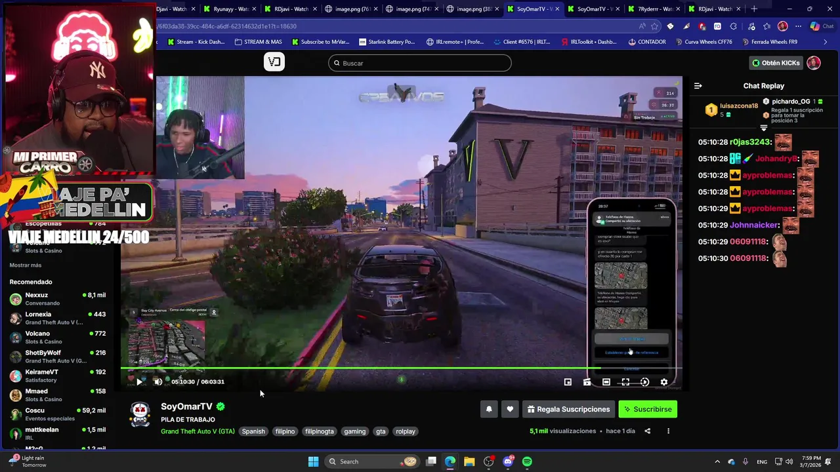Open the browser extensions puzzle icon
Screen dimensions: 840x472
pyautogui.click(x=734, y=26)
